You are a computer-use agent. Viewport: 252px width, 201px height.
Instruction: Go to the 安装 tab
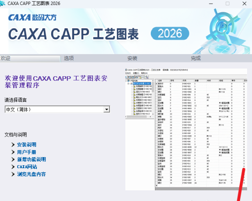pos(132,58)
